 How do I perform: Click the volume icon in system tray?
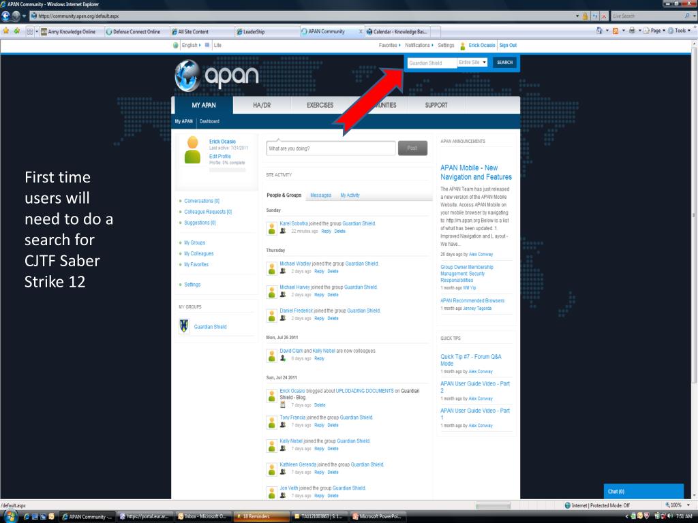(670, 516)
